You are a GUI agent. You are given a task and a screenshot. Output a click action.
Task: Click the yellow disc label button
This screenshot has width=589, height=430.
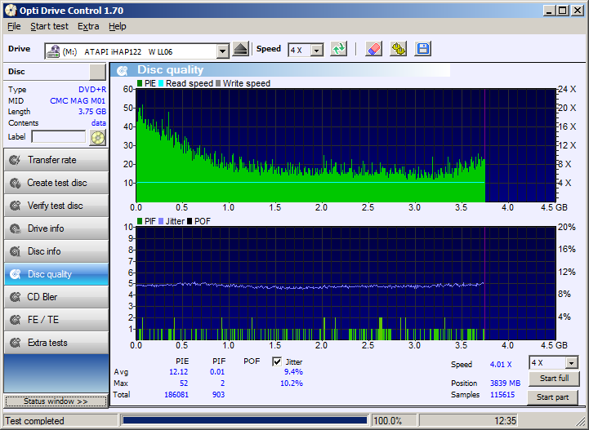click(98, 138)
